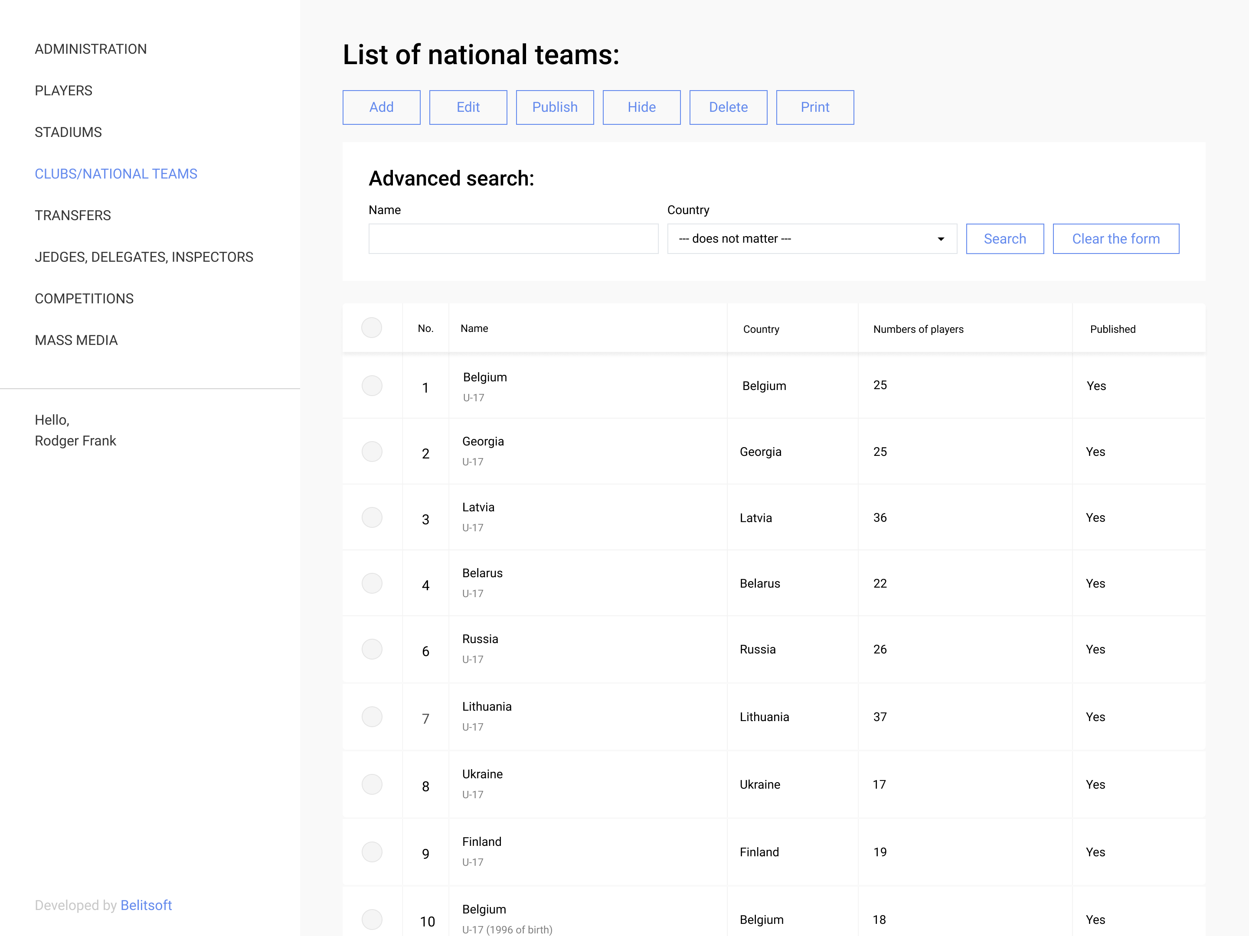1249x936 pixels.
Task: Click the player count 17 for Ukraine
Action: 880,785
